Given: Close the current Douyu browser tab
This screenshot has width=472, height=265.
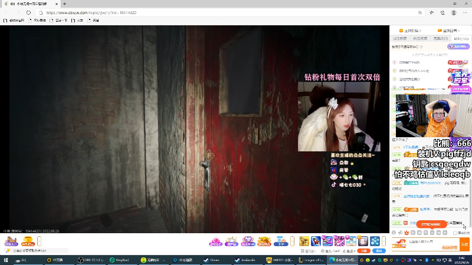Looking at the screenshot, I should click(56, 4).
